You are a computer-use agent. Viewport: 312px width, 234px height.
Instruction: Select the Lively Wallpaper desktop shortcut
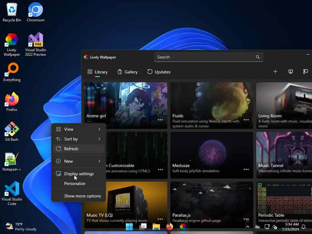tap(12, 44)
